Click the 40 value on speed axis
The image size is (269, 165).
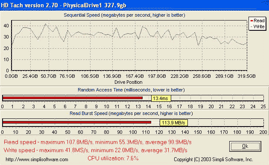coord(6,26)
